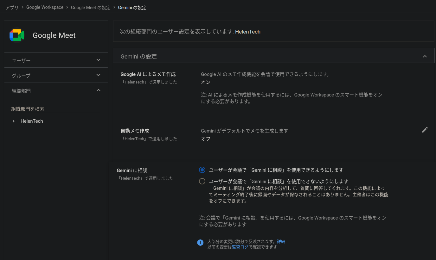Select HelenTech organizational unit in tree
The width and height of the screenshot is (436, 260).
click(x=32, y=121)
